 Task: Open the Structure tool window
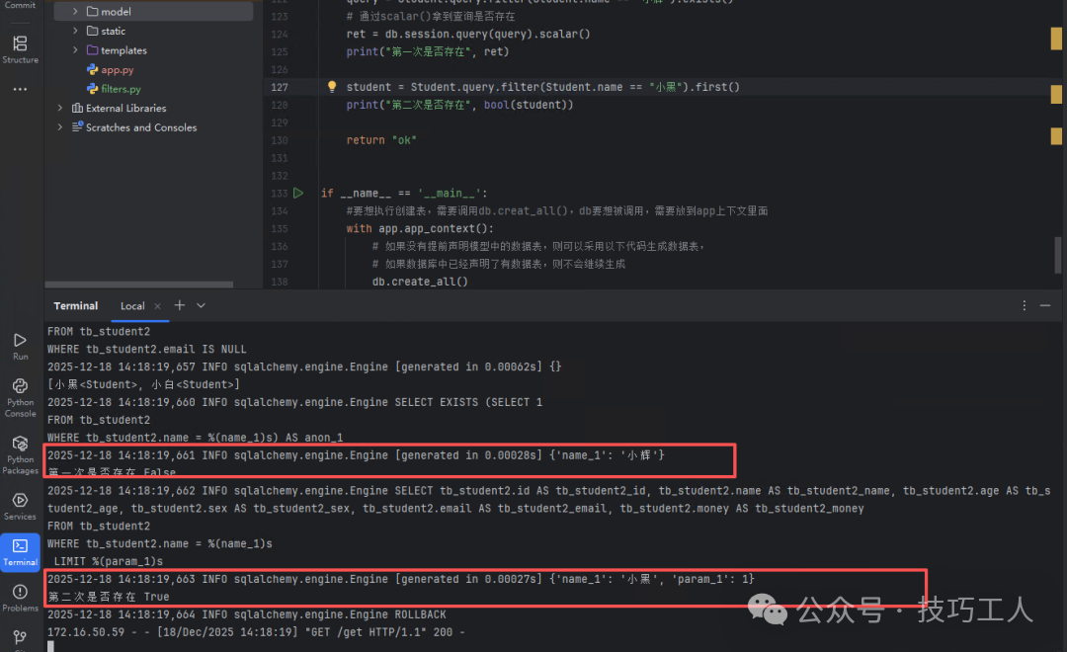pos(20,49)
